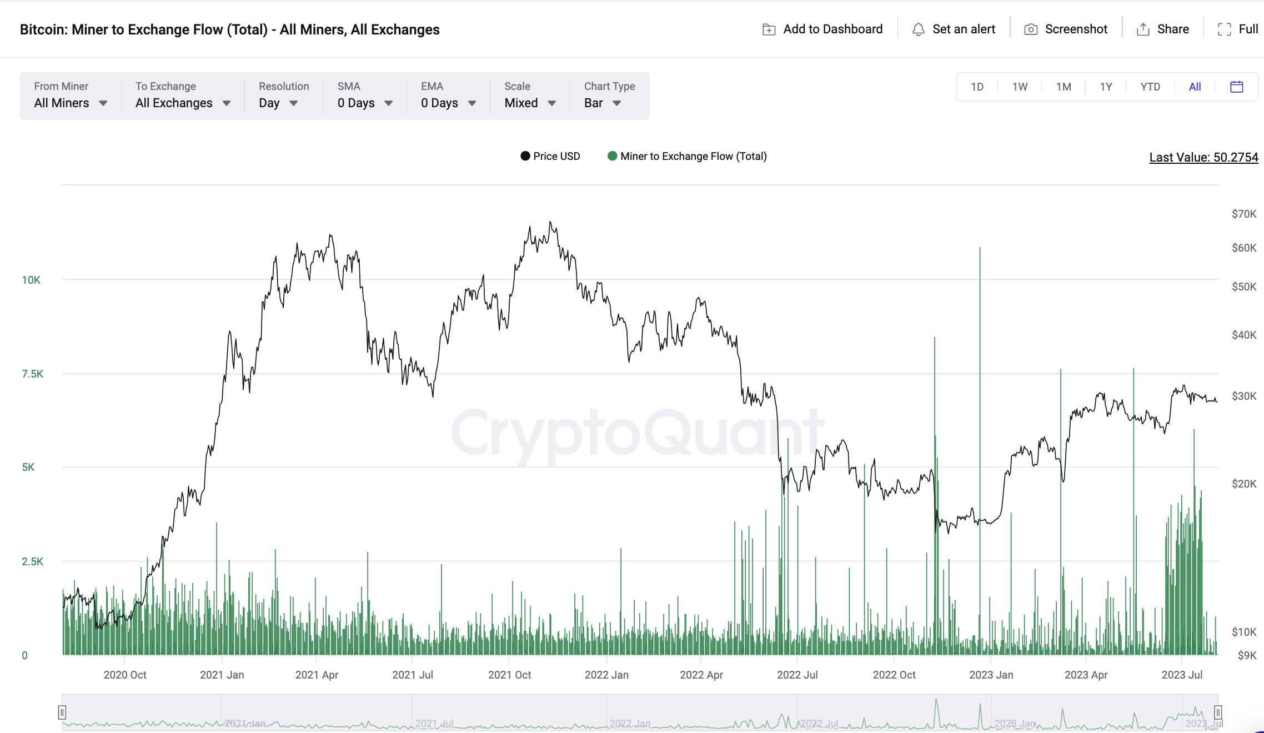
Task: Switch to the YTD time range
Action: point(1150,87)
